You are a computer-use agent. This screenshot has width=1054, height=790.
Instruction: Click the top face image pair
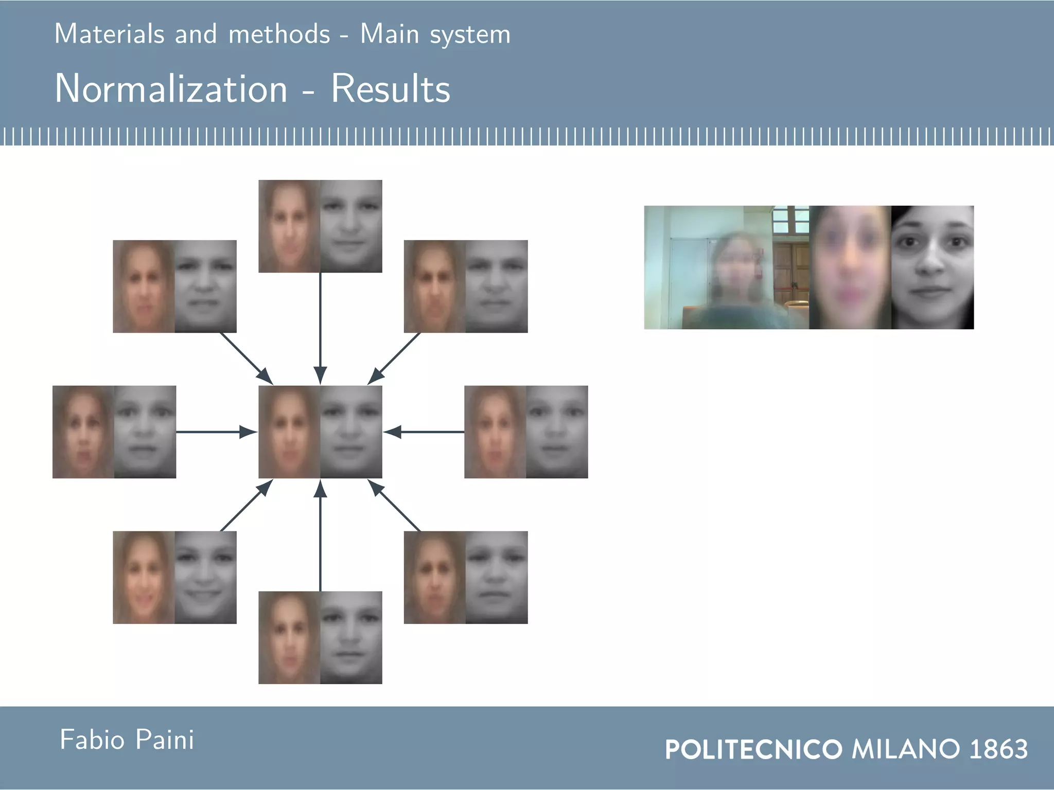320,226
